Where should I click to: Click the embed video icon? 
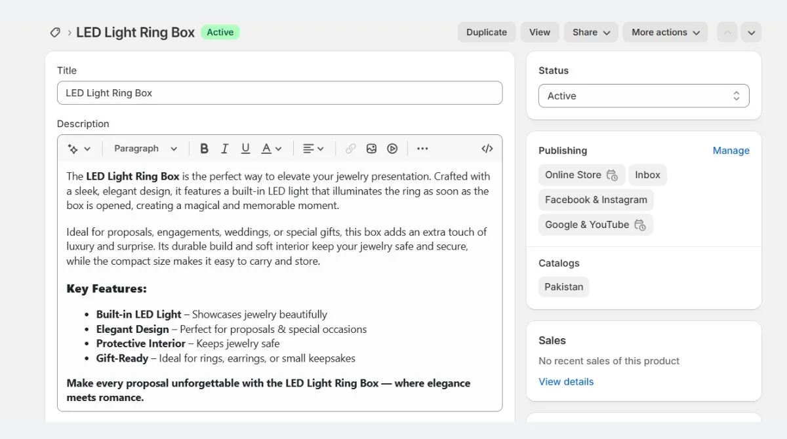tap(392, 148)
